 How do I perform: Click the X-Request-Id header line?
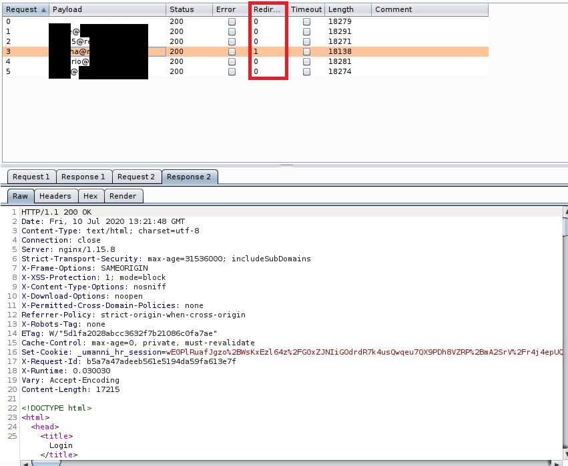click(129, 361)
